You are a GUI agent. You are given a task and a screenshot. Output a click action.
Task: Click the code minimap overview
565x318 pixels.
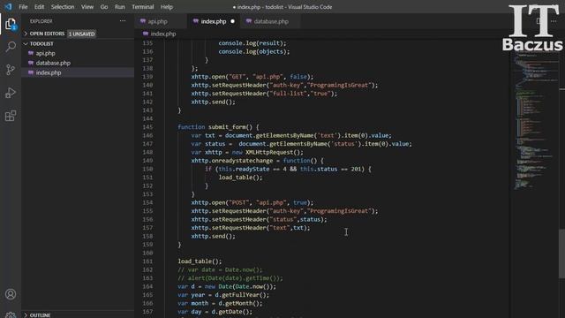[x=535, y=121]
